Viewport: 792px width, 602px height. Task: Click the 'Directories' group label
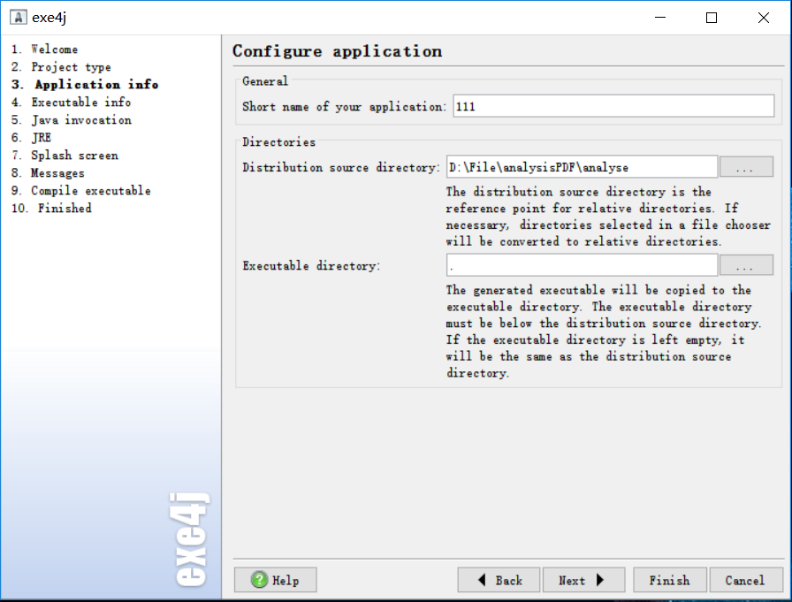click(x=278, y=142)
